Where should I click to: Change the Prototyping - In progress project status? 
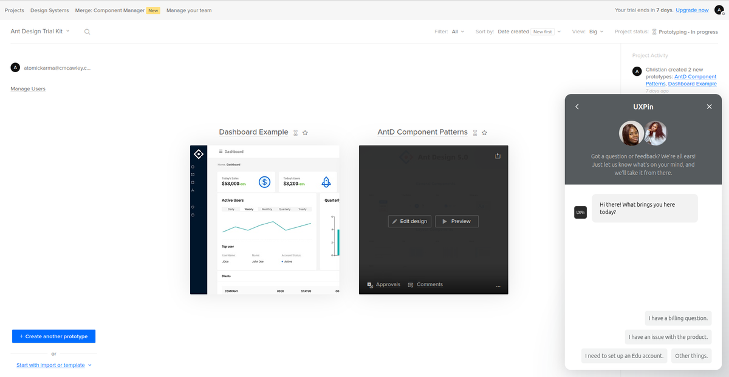coord(684,32)
